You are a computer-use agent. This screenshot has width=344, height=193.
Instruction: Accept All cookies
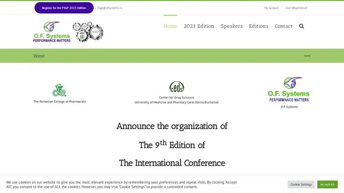pos(327,184)
